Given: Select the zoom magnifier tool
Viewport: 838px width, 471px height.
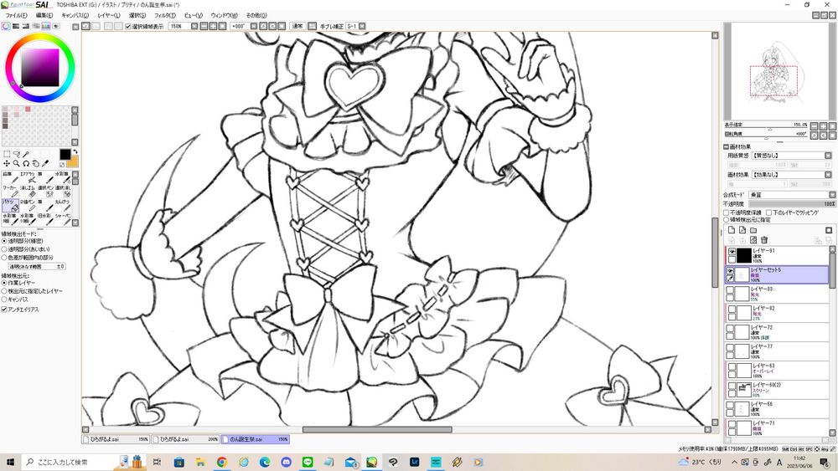Looking at the screenshot, I should click(x=17, y=164).
